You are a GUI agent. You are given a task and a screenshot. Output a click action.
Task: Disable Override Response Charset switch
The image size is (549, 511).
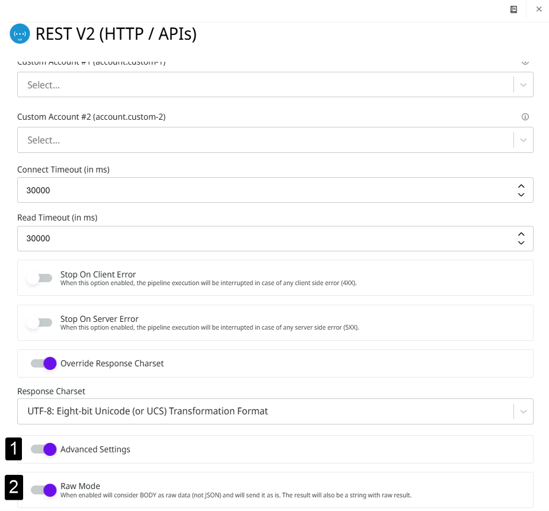click(44, 363)
